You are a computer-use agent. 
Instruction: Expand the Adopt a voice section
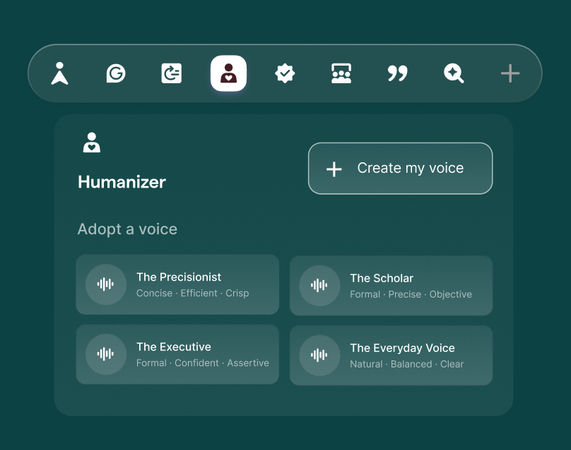click(x=127, y=229)
